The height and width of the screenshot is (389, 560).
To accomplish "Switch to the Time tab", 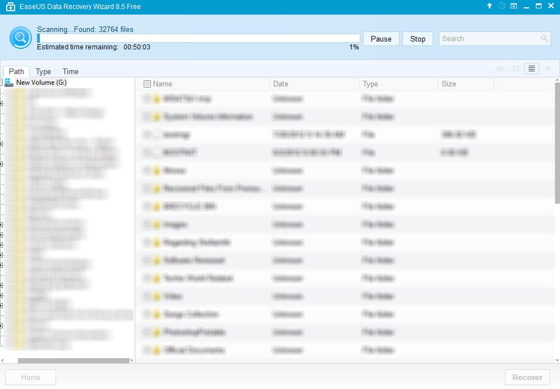I will click(x=70, y=71).
